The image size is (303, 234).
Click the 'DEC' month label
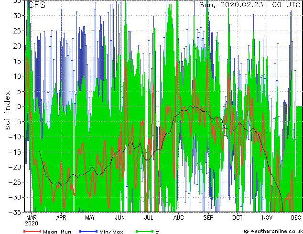[296, 218]
